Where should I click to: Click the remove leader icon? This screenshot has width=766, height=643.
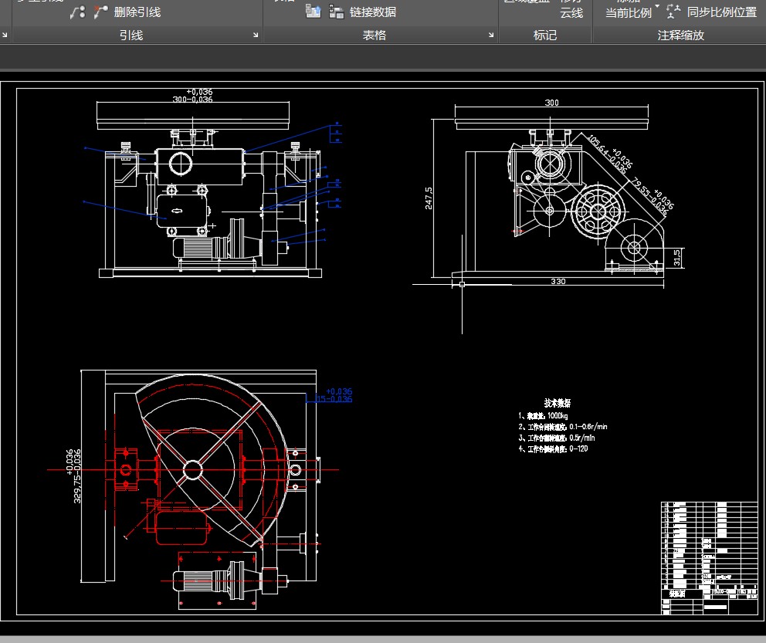coord(100,12)
